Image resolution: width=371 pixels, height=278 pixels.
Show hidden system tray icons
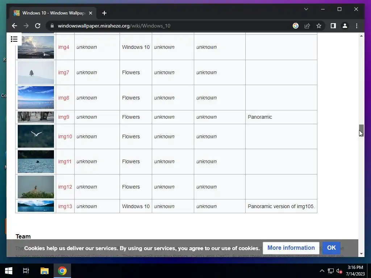click(322, 271)
